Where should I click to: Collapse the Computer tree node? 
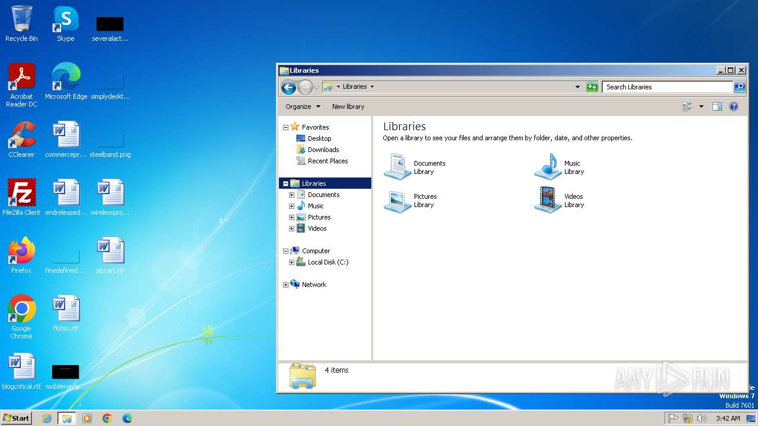[285, 251]
